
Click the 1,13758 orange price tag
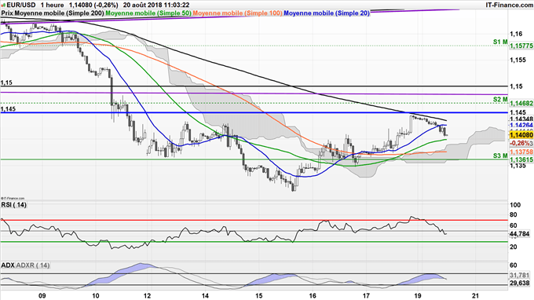pos(521,152)
